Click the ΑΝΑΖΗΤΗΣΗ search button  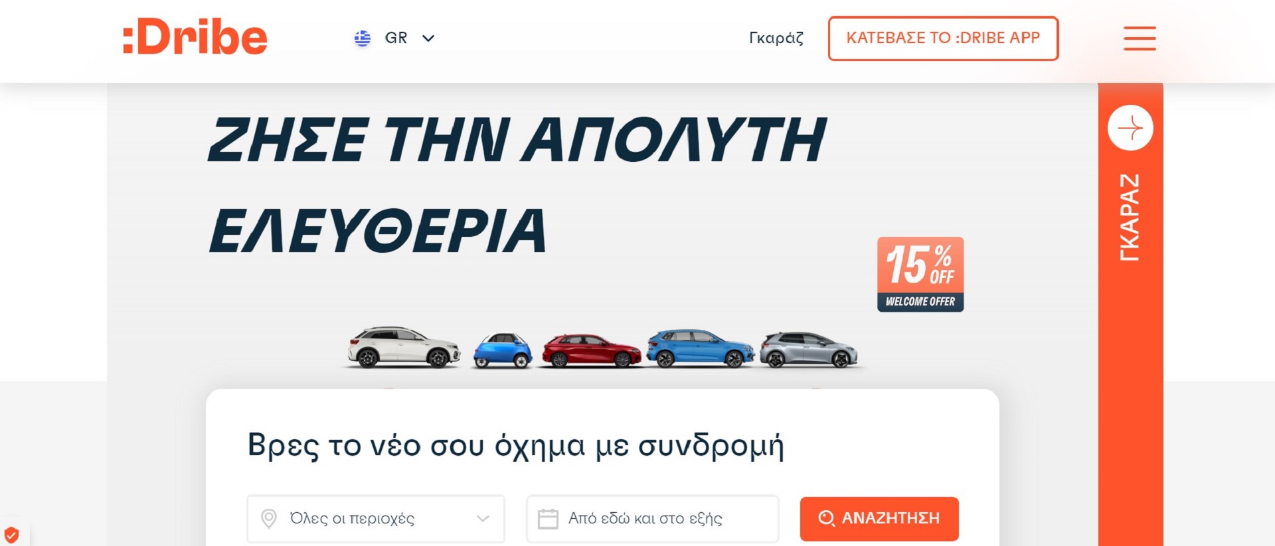(879, 519)
